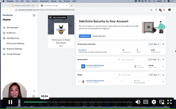Open Last 7 days dropdown in Pages
The image size is (176, 109).
(x=154, y=75)
